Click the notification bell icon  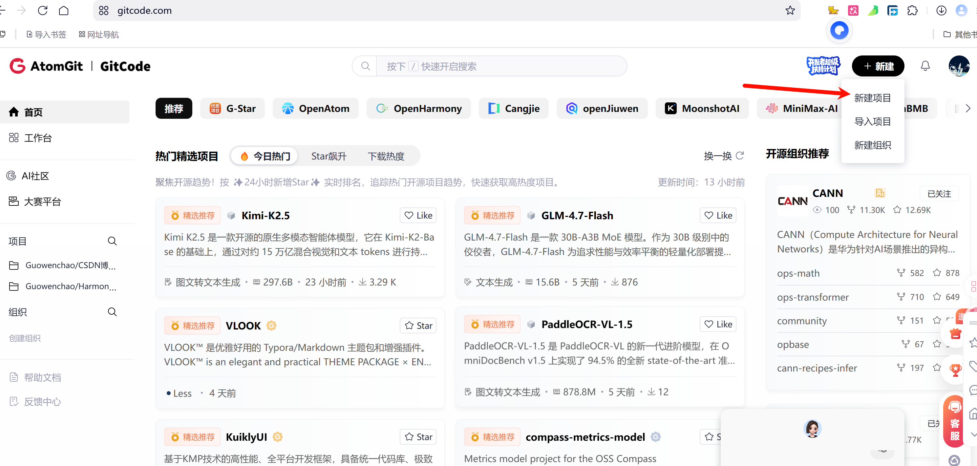[x=925, y=66]
